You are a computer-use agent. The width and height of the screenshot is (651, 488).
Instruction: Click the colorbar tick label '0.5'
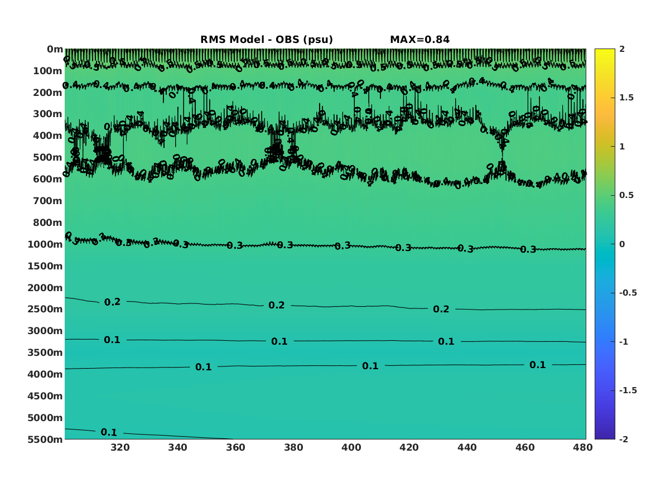click(x=626, y=195)
